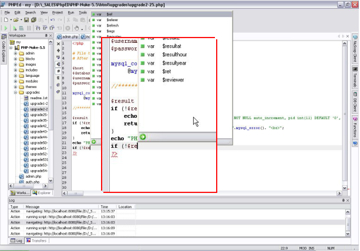
Task: Expand the language folder
Action: pyautogui.click(x=16, y=76)
